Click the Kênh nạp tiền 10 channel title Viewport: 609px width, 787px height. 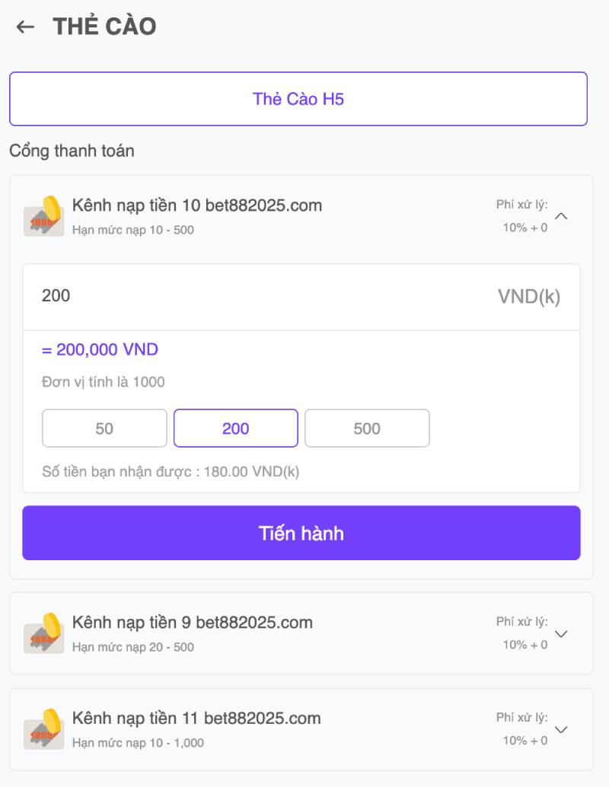tap(196, 205)
